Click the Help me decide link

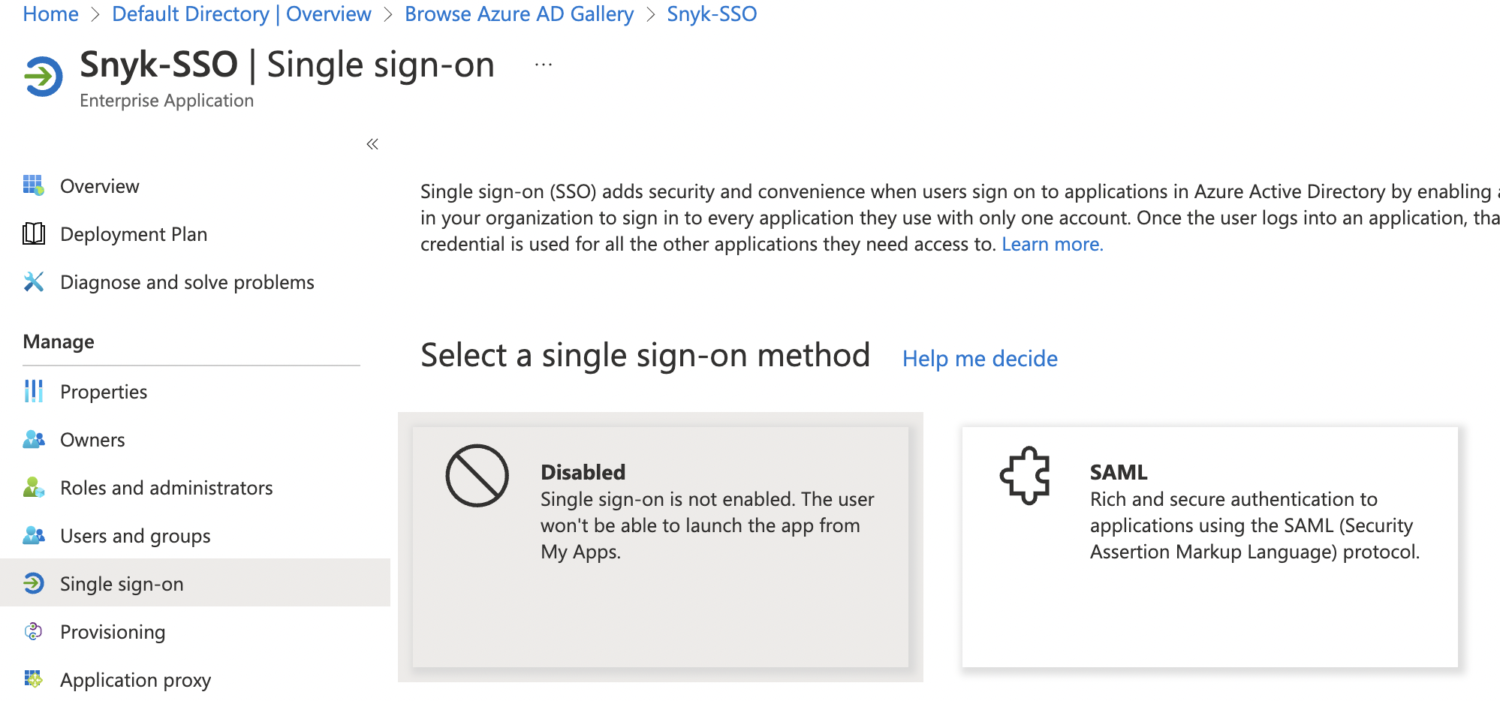point(979,358)
